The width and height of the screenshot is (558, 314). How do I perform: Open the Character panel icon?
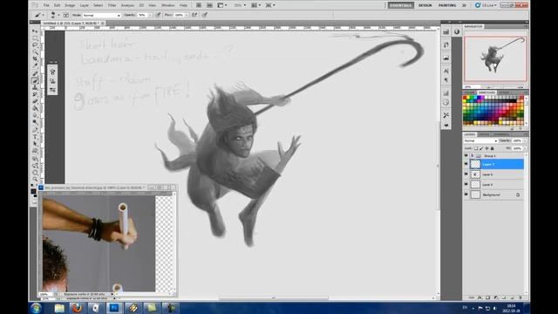[446, 72]
